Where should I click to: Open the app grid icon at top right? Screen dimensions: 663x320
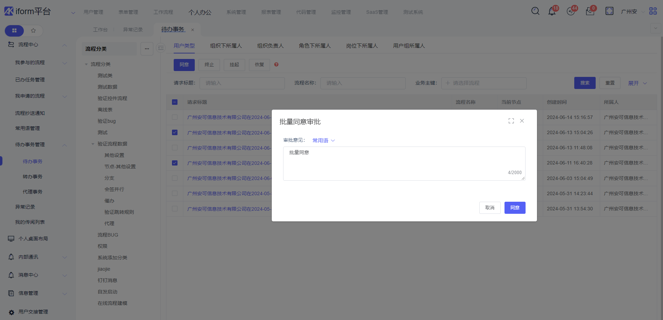653,11
